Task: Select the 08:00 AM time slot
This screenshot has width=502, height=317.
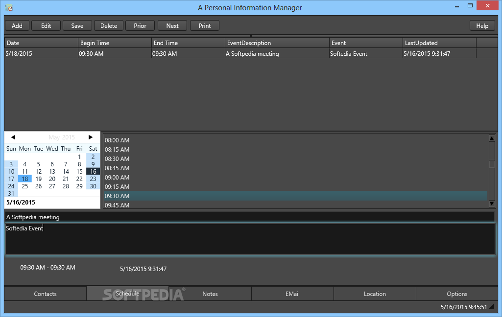Action: [x=295, y=140]
